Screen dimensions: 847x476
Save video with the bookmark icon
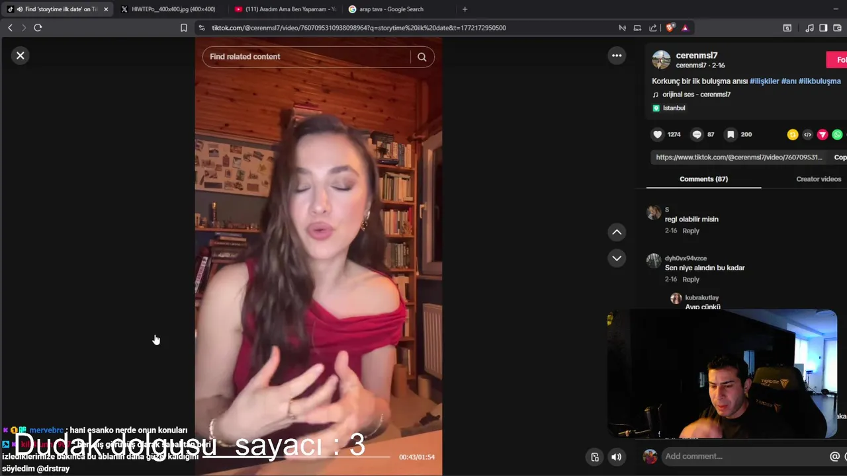pyautogui.click(x=731, y=134)
